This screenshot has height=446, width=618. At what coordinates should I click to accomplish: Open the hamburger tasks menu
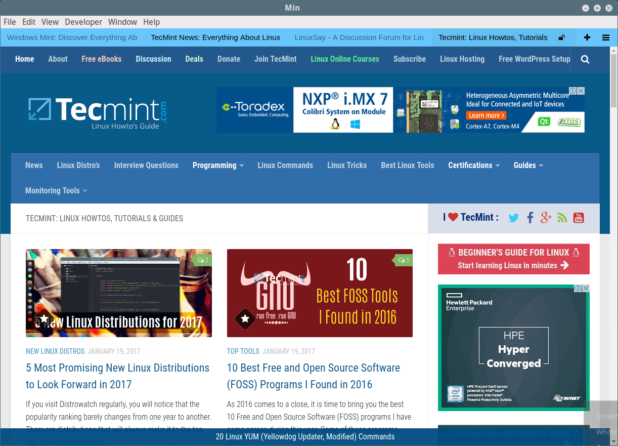pyautogui.click(x=606, y=37)
